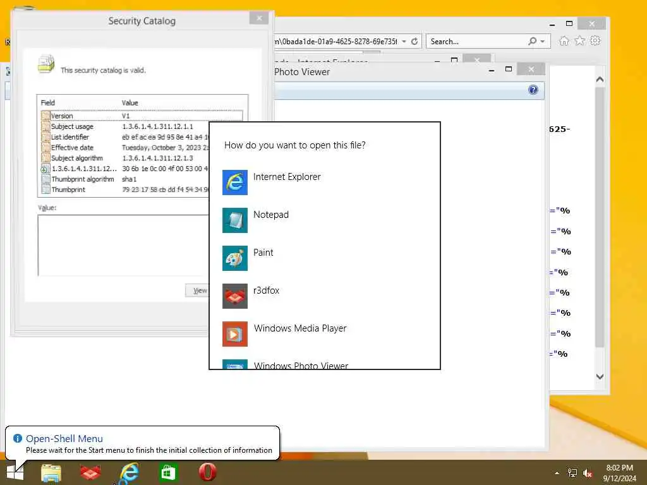Select the Version field row
Image resolution: width=647 pixels, height=485 pixels.
(x=142, y=116)
